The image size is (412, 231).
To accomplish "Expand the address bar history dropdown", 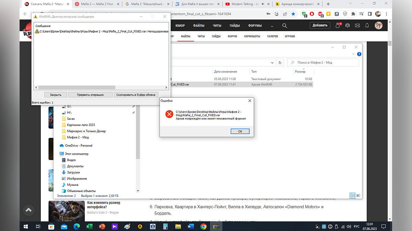I will coord(272,63).
